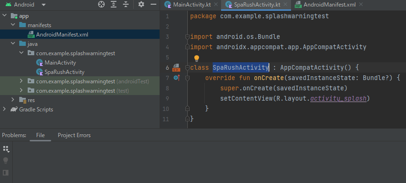Click the Gradle elephant icon
406x183 pixels.
(14, 109)
